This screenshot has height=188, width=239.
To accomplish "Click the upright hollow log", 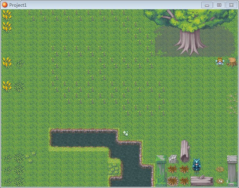I will click(185, 151).
